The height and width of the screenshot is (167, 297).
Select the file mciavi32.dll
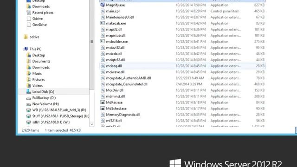click(115, 47)
